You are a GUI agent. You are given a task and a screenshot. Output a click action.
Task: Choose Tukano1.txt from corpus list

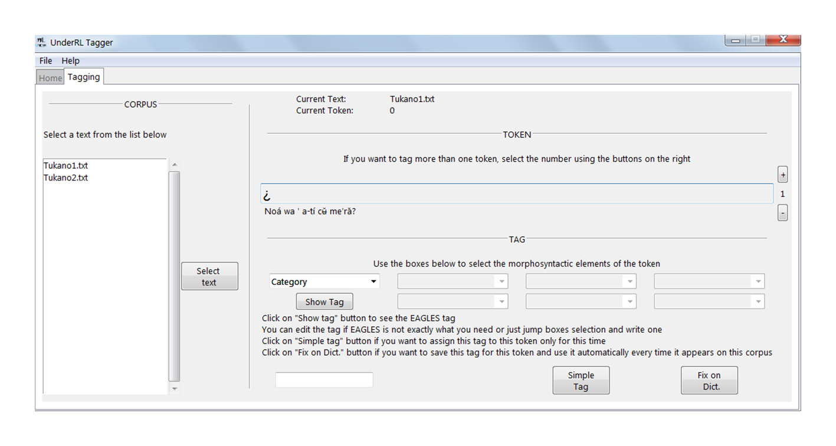65,166
